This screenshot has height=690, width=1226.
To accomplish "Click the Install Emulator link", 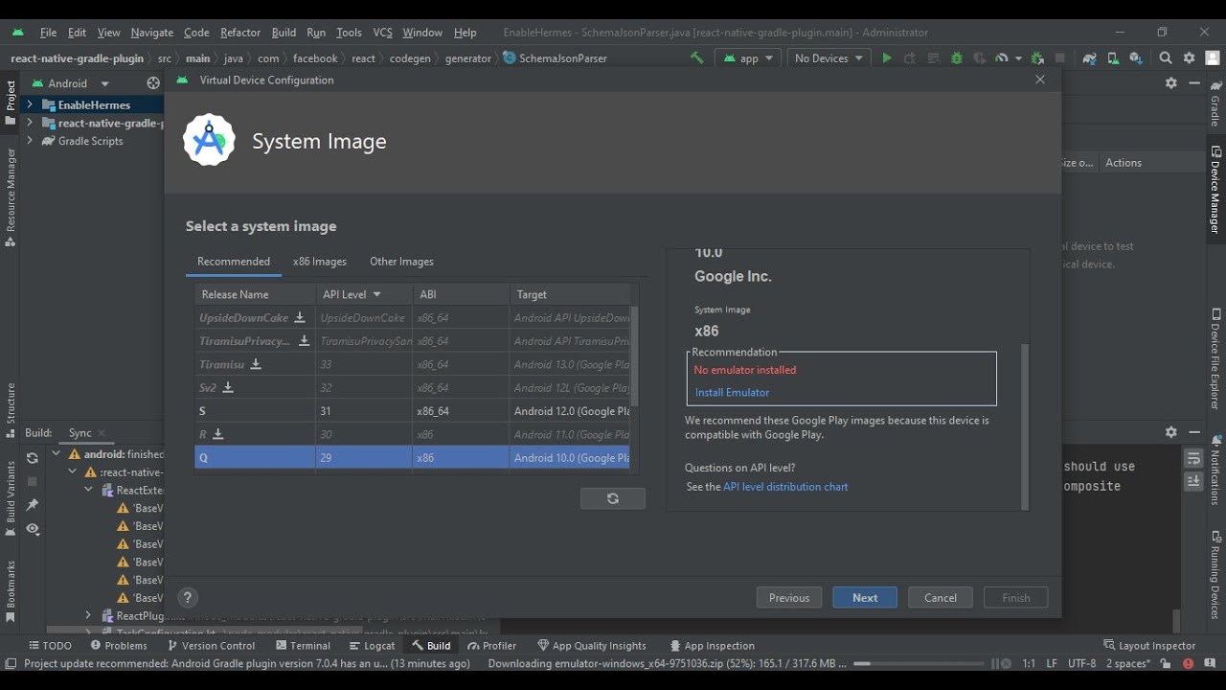I will (x=732, y=392).
